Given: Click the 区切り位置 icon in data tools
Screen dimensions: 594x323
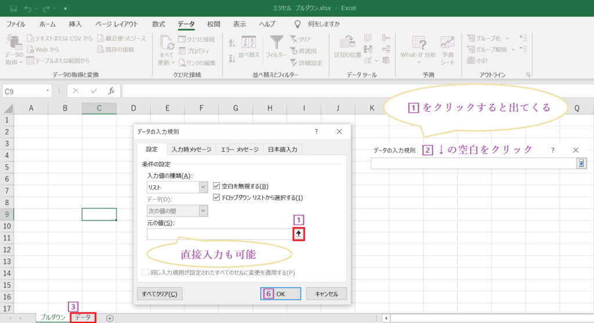Looking at the screenshot, I should pos(347,43).
